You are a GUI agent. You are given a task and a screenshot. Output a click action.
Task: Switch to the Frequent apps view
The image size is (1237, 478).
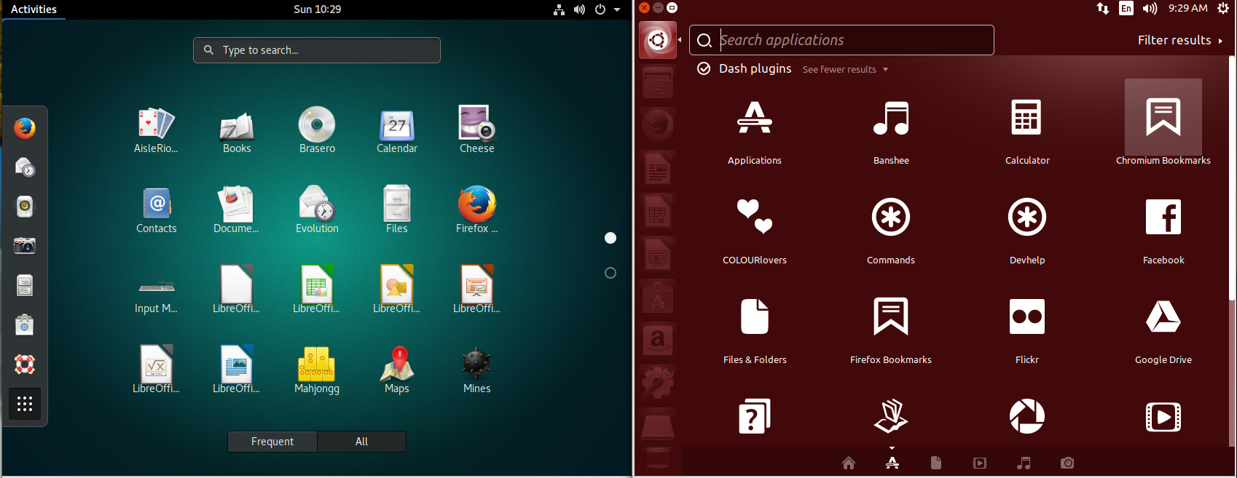pyautogui.click(x=272, y=442)
